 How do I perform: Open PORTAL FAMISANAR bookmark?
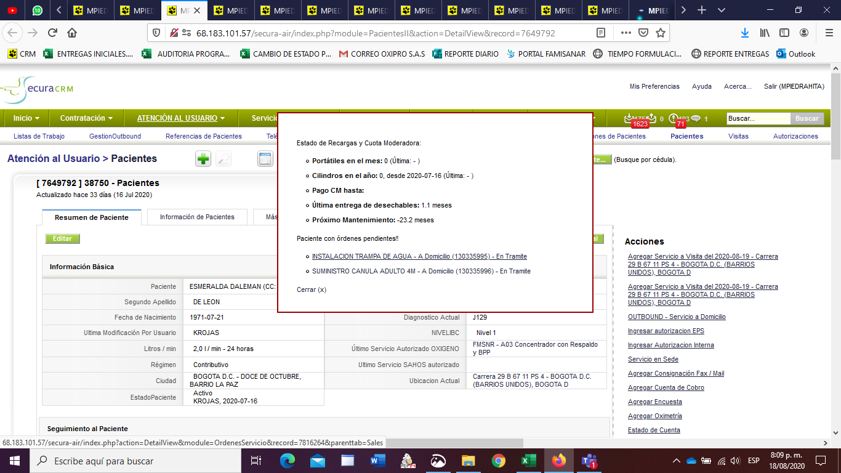click(x=545, y=54)
